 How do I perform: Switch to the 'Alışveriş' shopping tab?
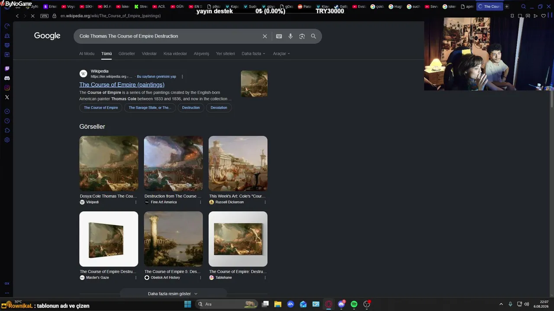click(x=201, y=54)
